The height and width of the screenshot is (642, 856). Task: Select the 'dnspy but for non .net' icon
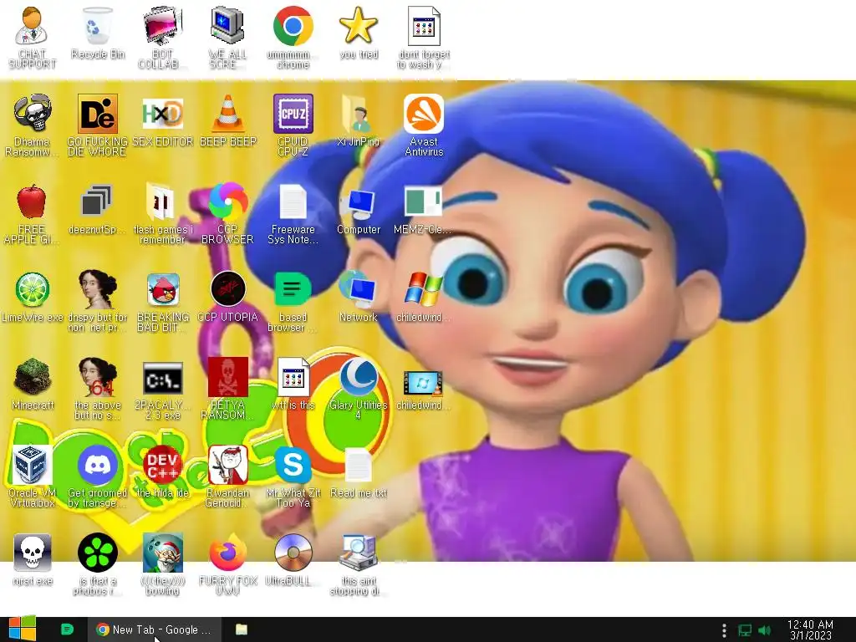click(x=97, y=300)
